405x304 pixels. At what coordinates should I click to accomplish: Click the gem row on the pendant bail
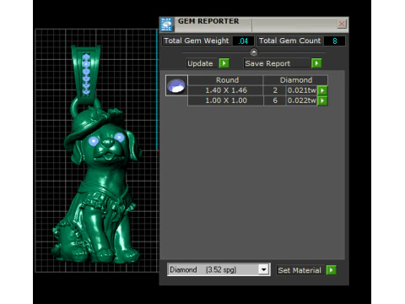coord(86,75)
